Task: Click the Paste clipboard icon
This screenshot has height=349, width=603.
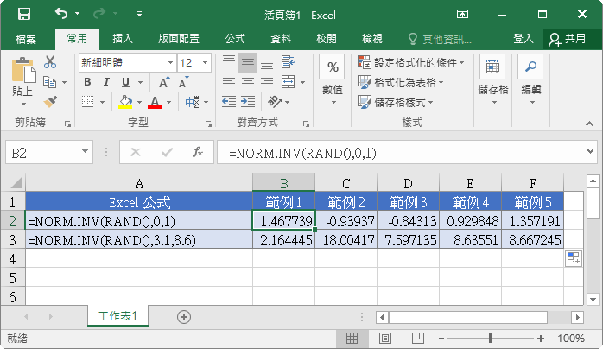Action: click(23, 70)
